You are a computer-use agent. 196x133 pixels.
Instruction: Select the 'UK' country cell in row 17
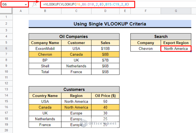pos(45,113)
